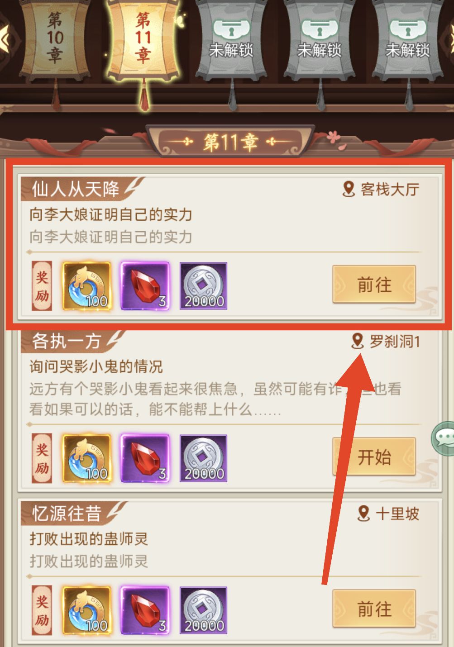
Task: Tap red gem reward in 忆源往昔
Action: click(145, 610)
